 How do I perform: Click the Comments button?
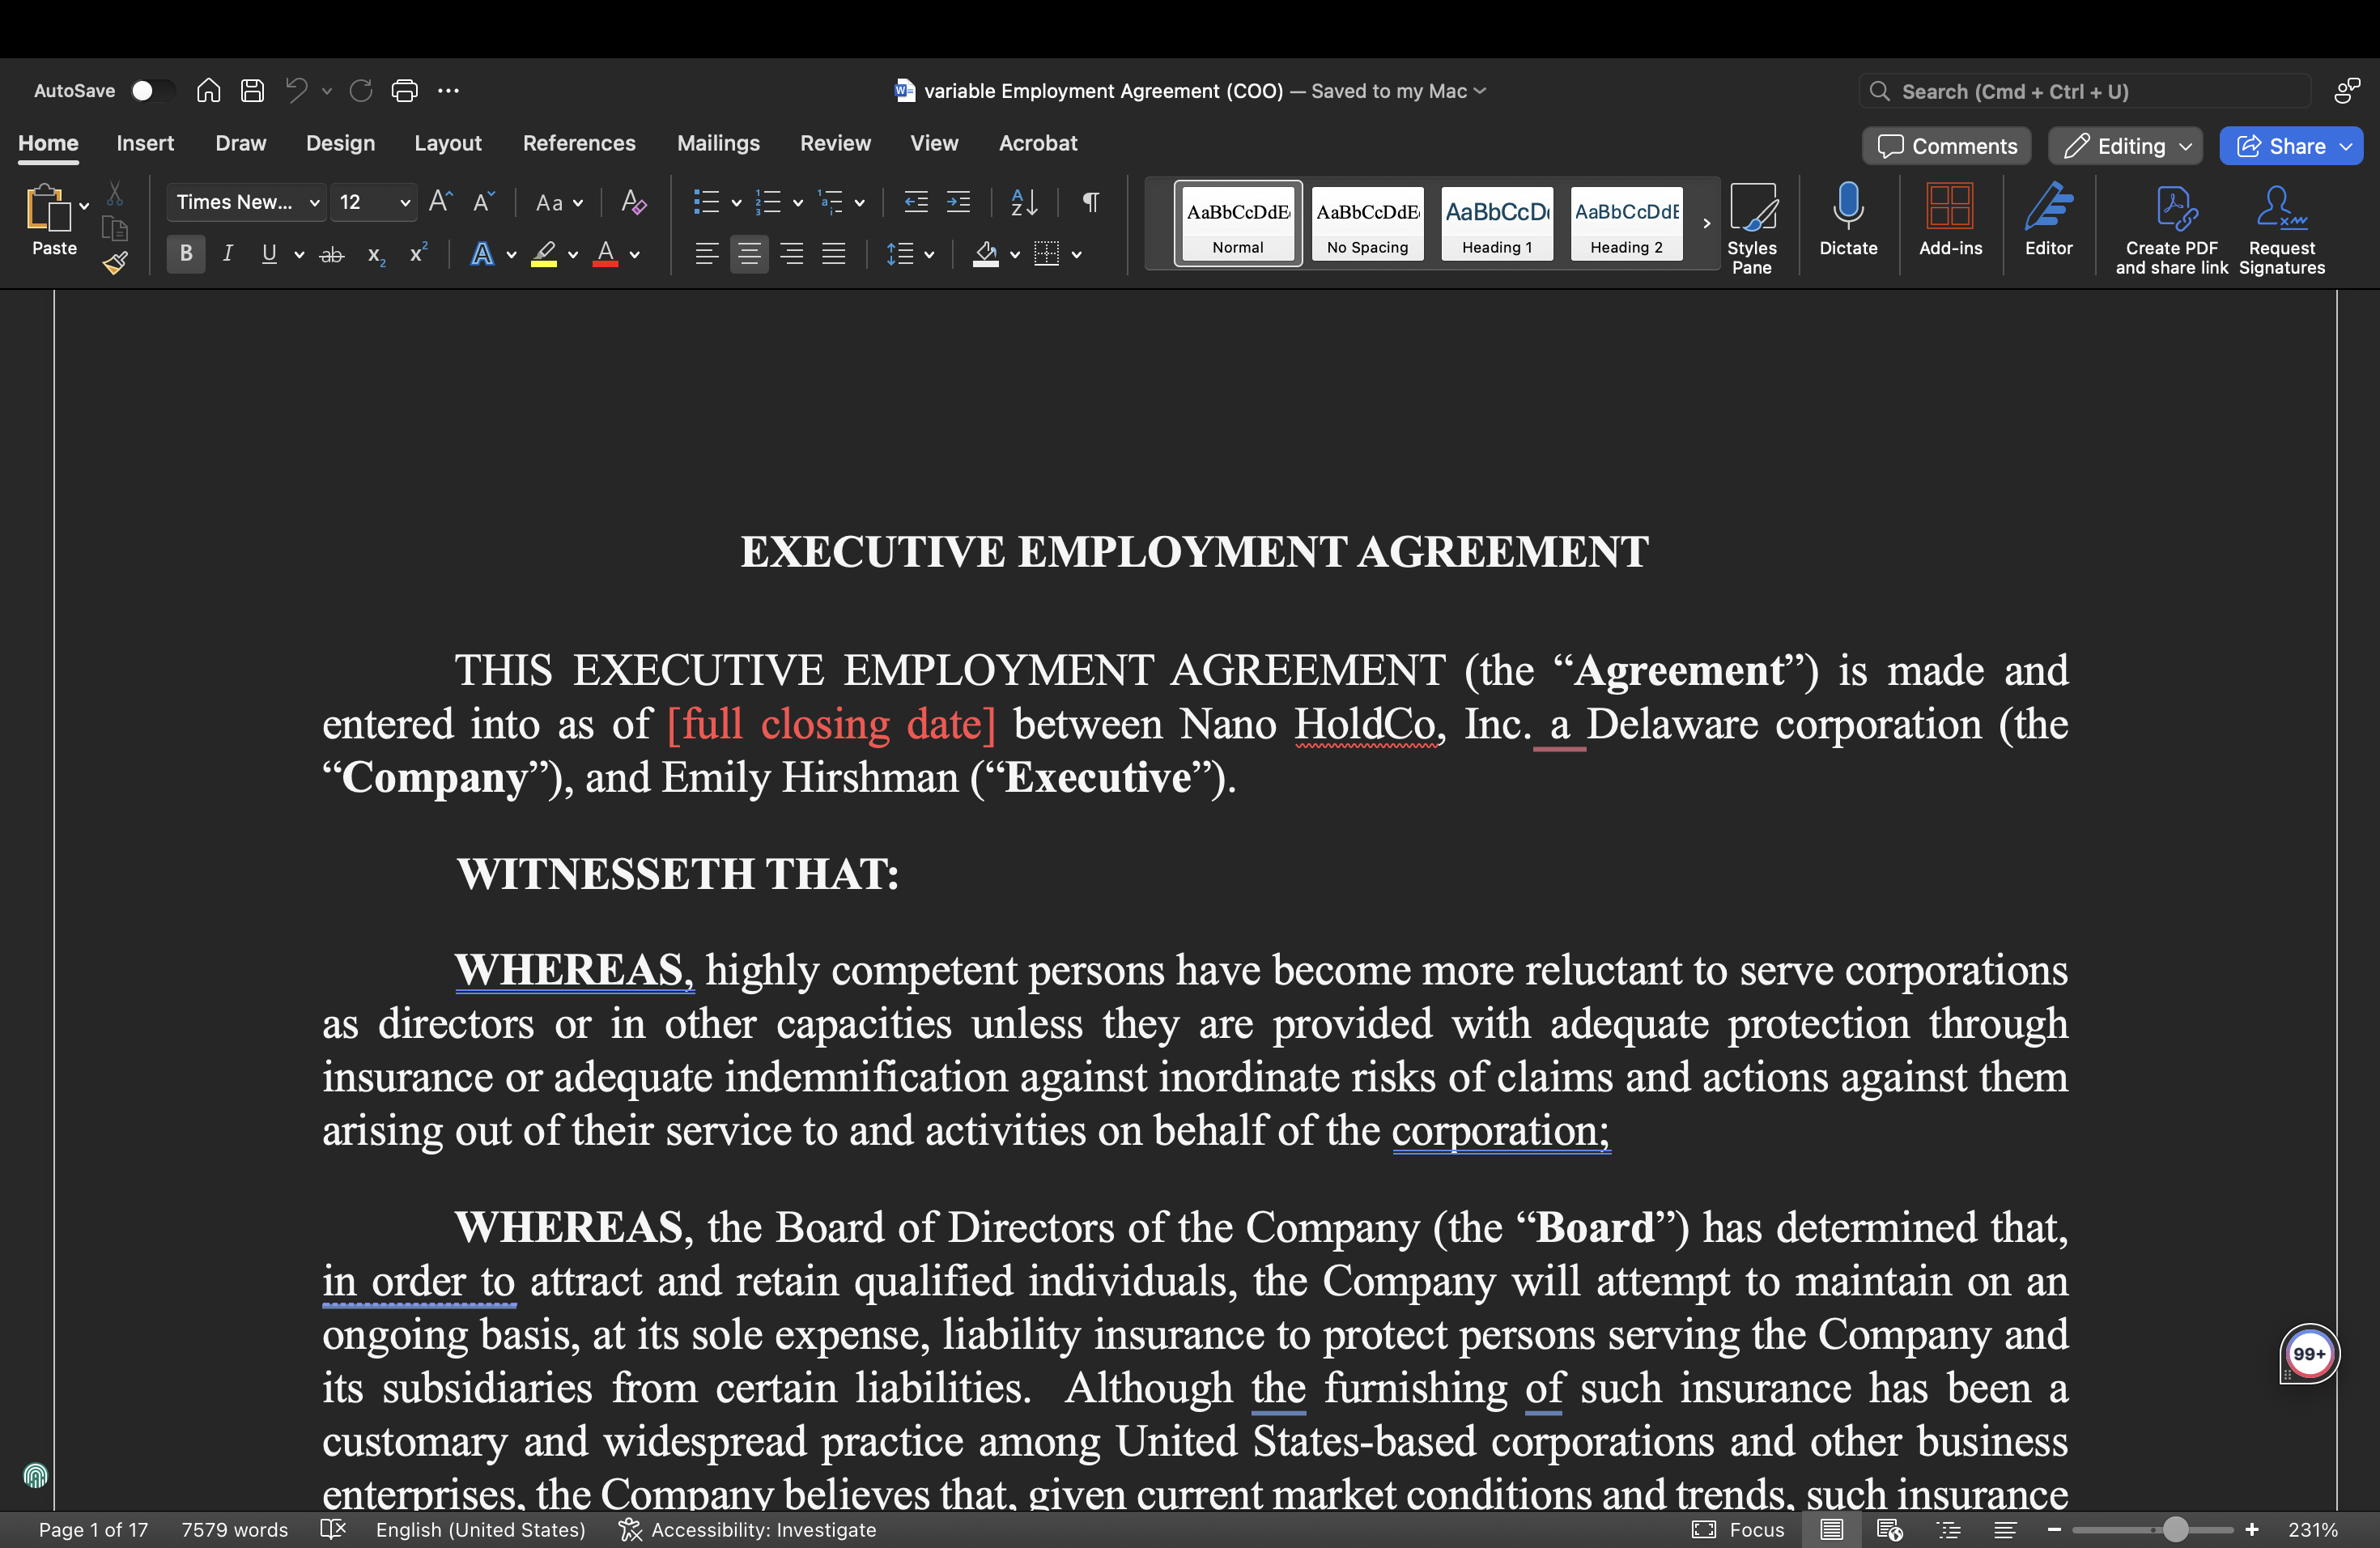tap(1946, 146)
